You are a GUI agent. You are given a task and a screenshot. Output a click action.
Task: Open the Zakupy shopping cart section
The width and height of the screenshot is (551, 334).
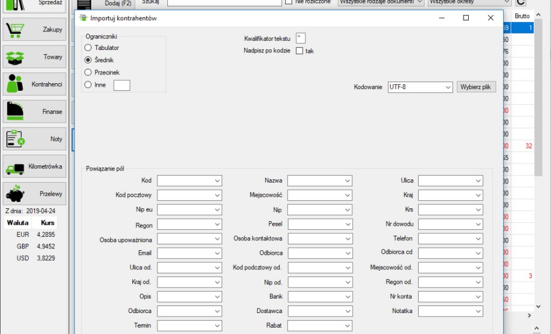pyautogui.click(x=34, y=30)
